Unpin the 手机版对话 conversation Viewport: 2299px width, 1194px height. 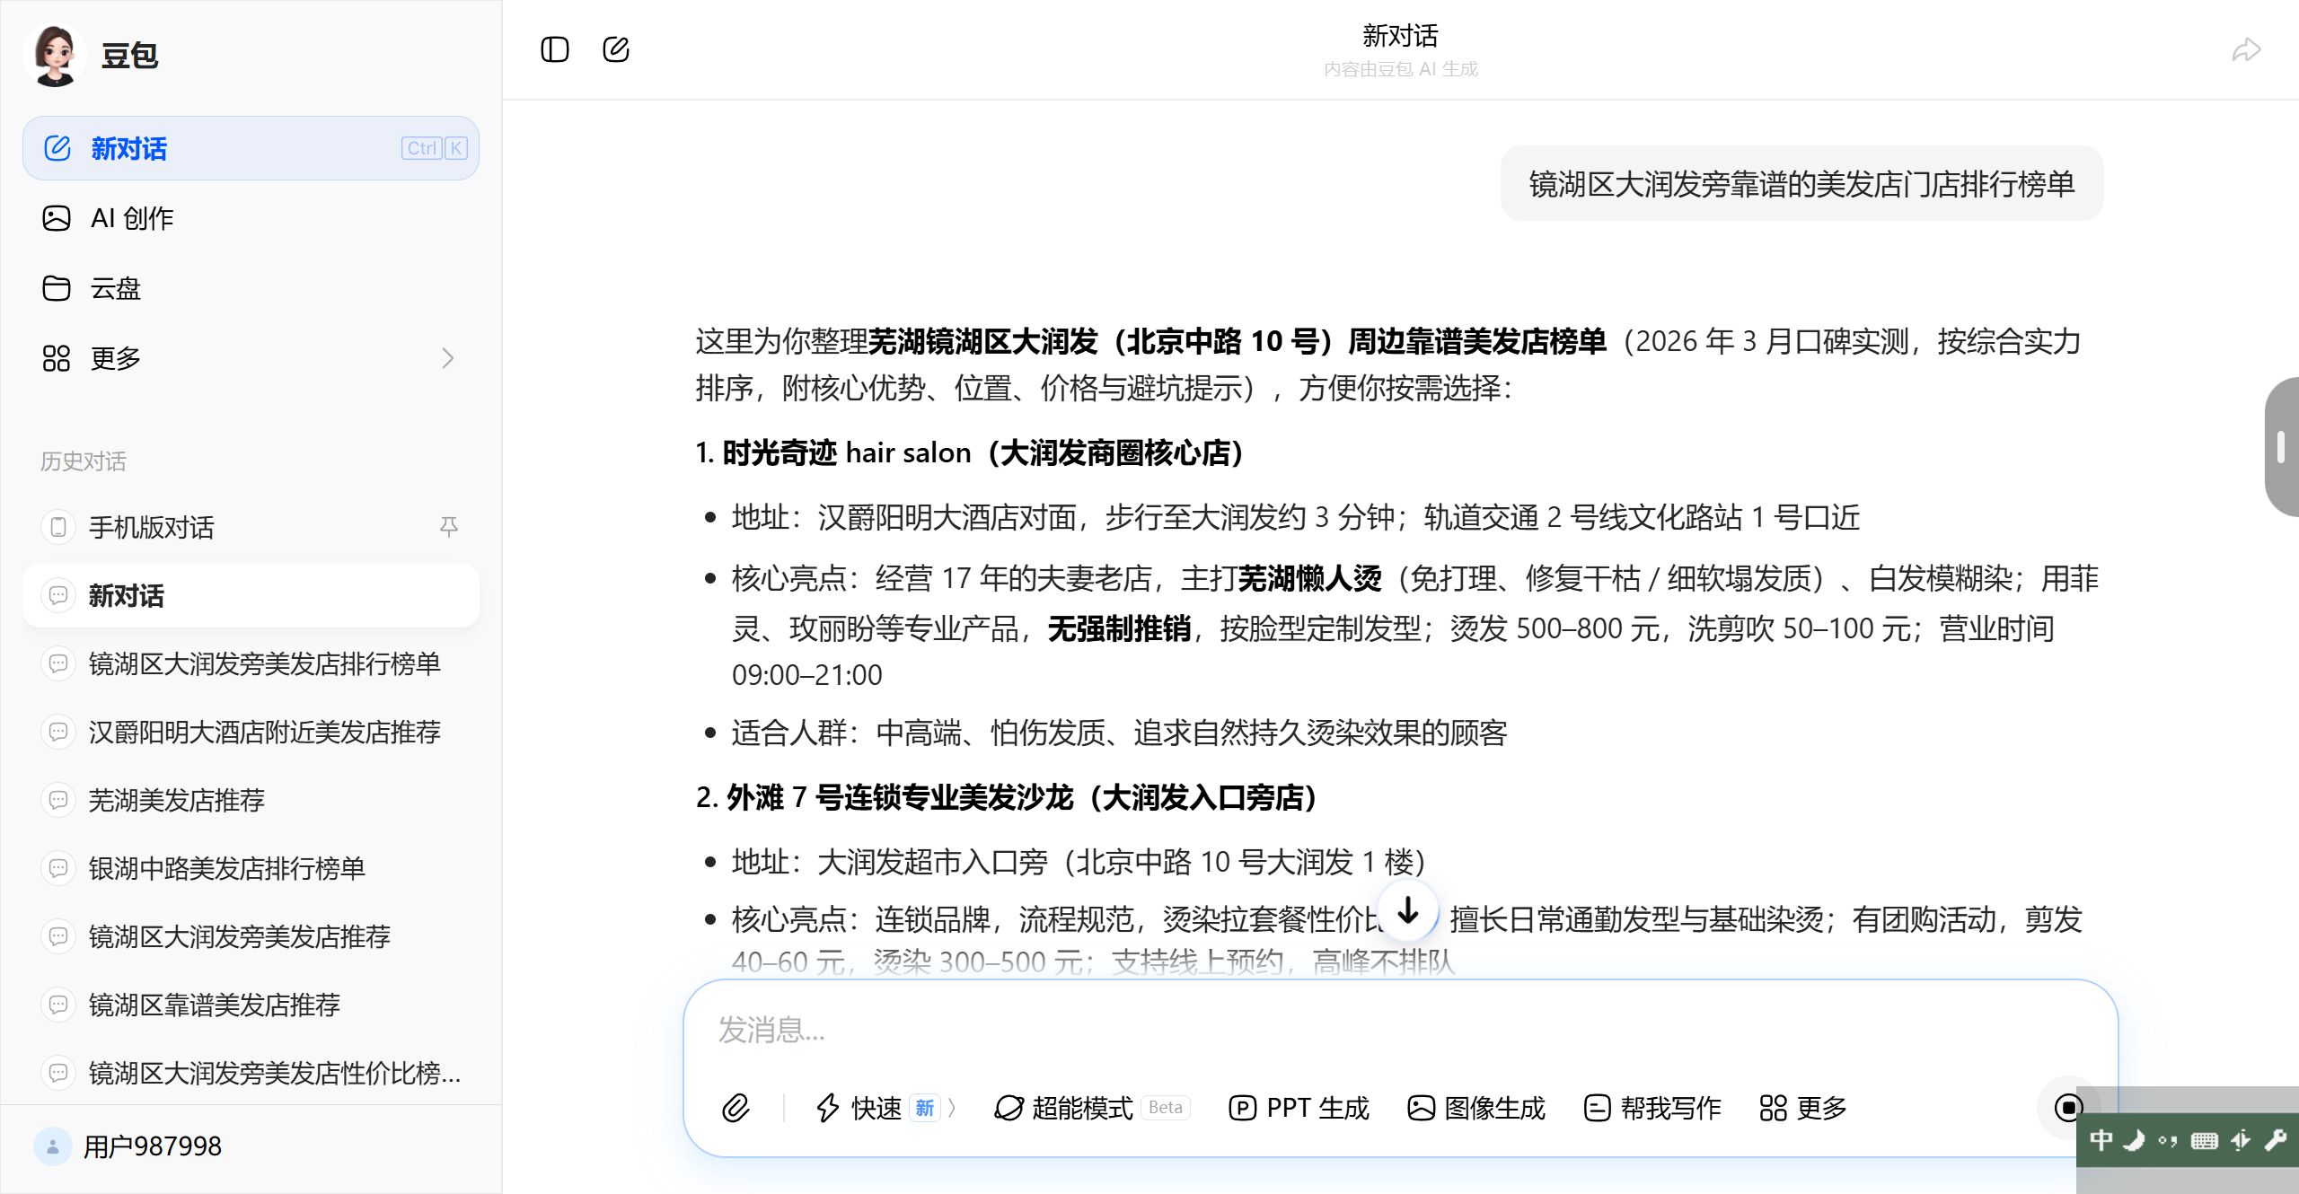449,527
